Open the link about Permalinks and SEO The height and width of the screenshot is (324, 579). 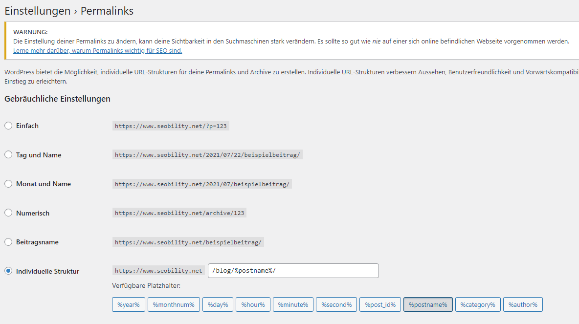(x=97, y=50)
